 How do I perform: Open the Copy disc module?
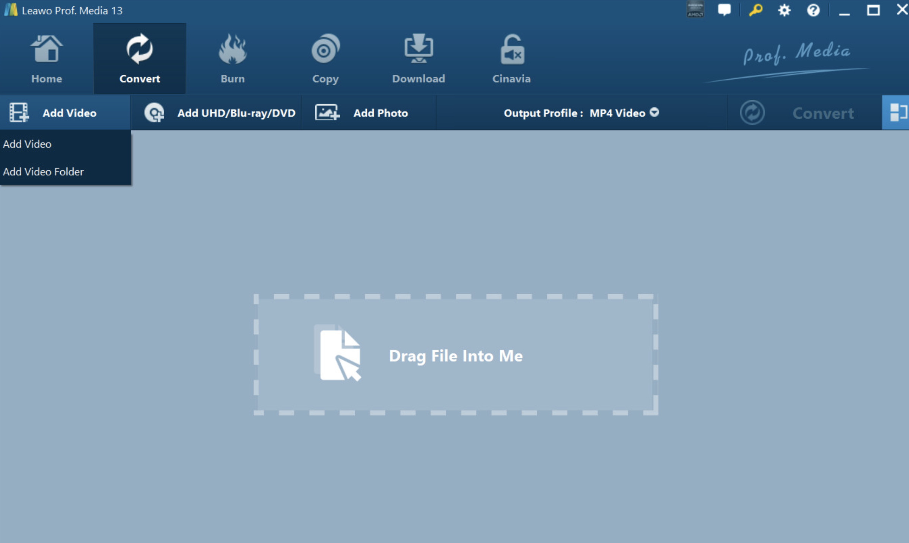(x=326, y=59)
